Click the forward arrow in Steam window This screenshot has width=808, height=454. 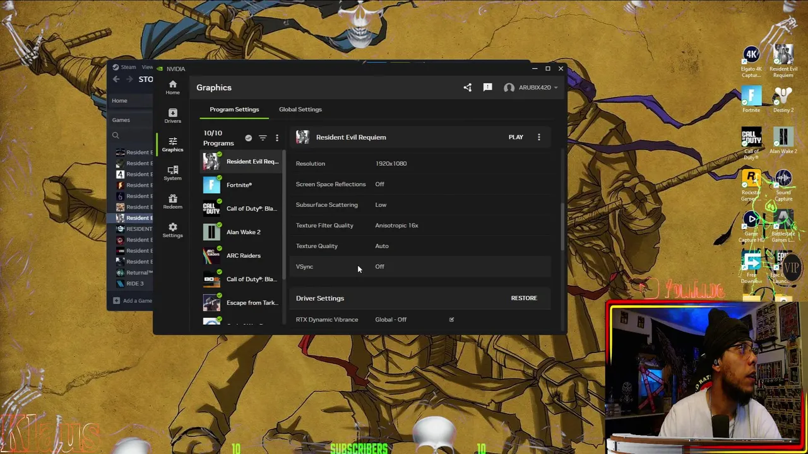129,79
